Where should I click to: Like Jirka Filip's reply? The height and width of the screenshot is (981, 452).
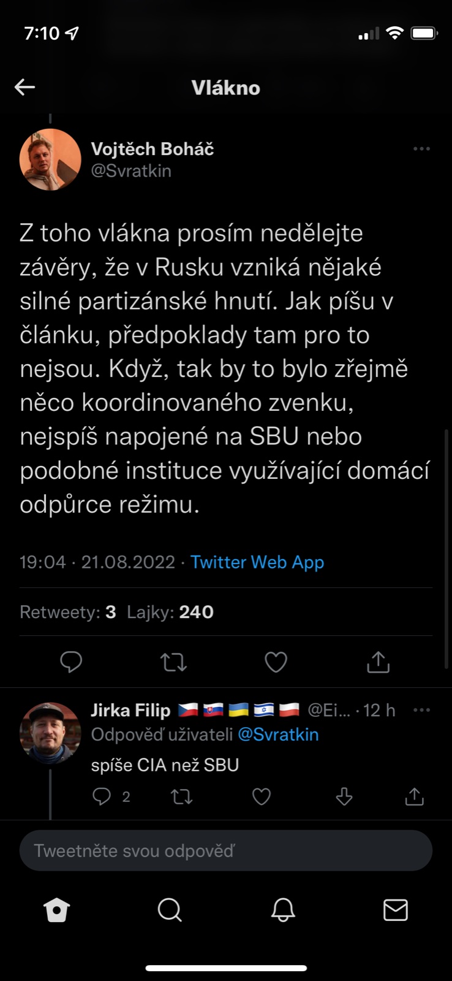coord(262,796)
